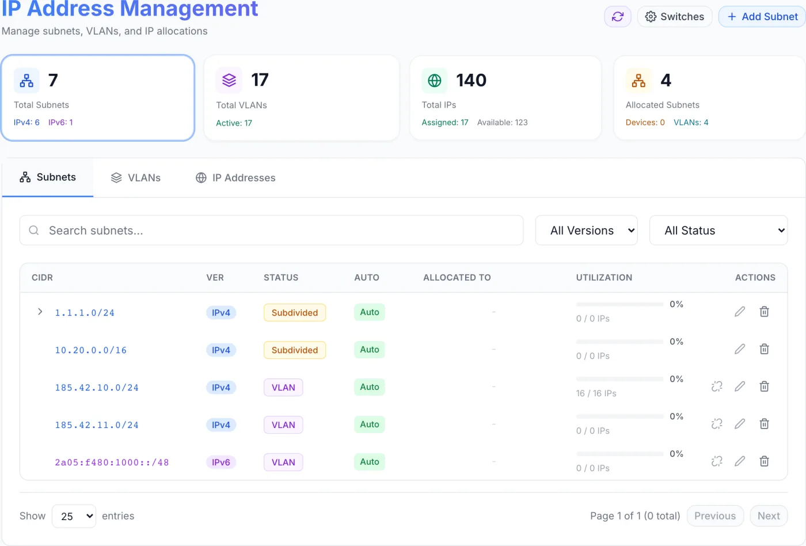Click the Search subnets input field
Screen dimensions: 806x546
272,230
